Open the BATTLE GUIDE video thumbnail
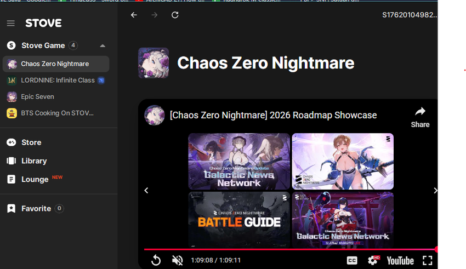 pyautogui.click(x=239, y=220)
